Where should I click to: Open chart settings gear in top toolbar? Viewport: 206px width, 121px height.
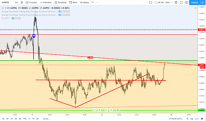176,3
